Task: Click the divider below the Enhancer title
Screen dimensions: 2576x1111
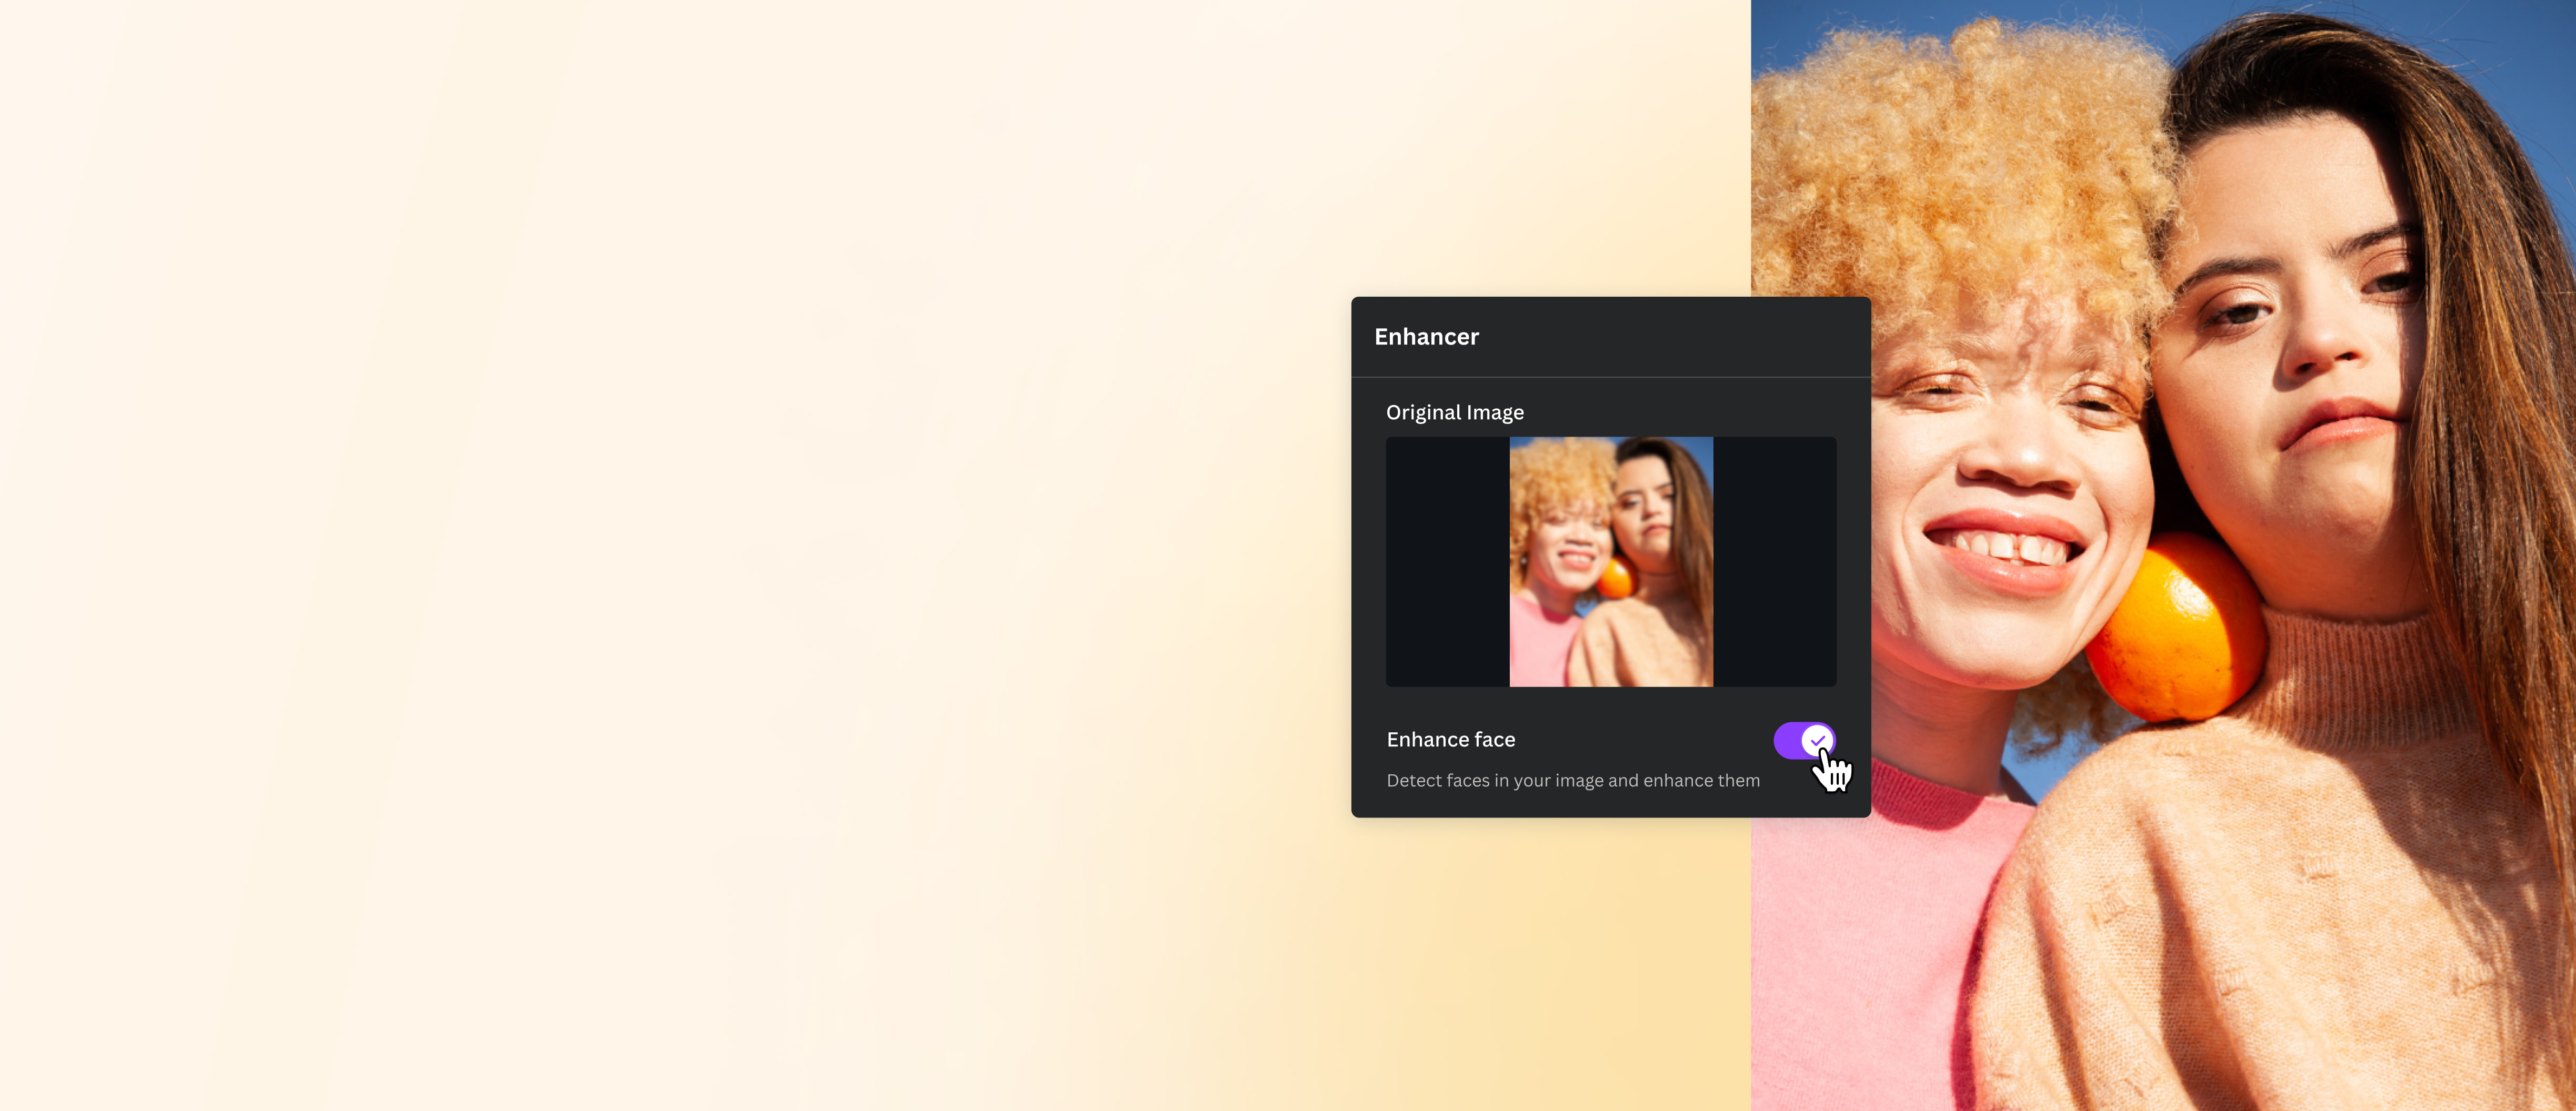Action: [x=1610, y=376]
